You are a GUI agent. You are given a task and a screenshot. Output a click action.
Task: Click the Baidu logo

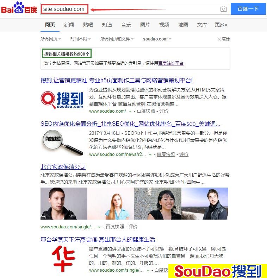[x=19, y=8]
